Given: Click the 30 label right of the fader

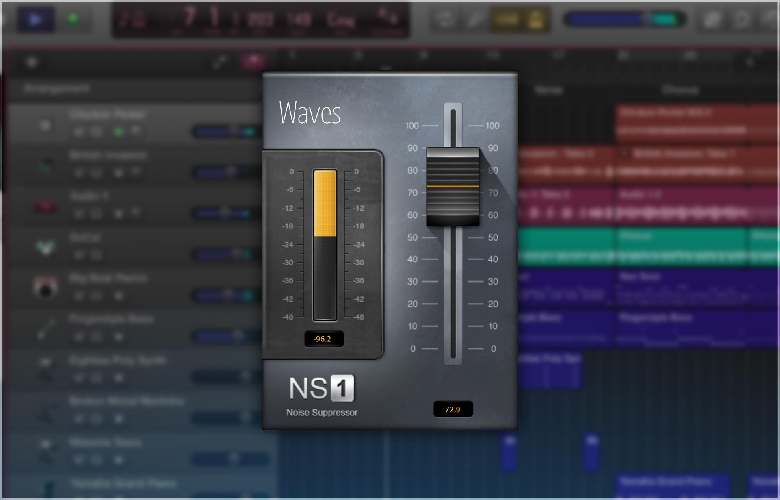Looking at the screenshot, I should (x=493, y=281).
